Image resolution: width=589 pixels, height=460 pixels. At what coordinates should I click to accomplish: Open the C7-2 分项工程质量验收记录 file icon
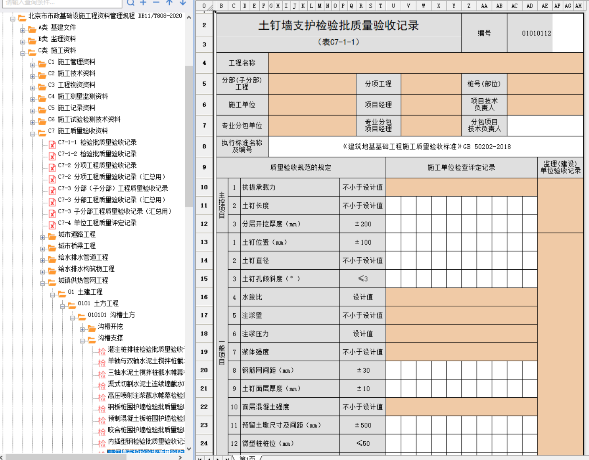pyautogui.click(x=52, y=167)
